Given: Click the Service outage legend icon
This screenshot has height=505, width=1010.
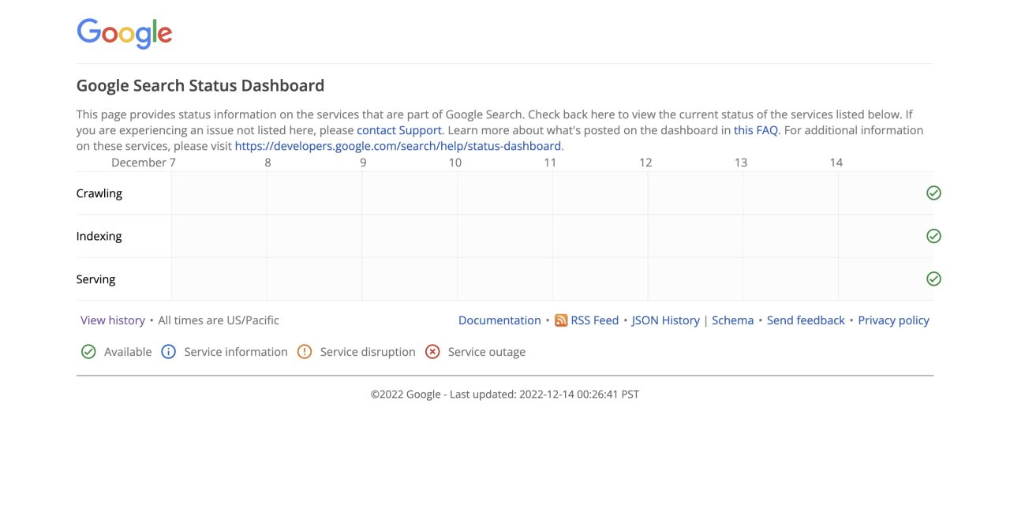Looking at the screenshot, I should 432,351.
